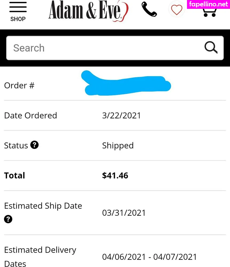Select the SHOP label under the menu
This screenshot has height=267, width=230.
18,19
